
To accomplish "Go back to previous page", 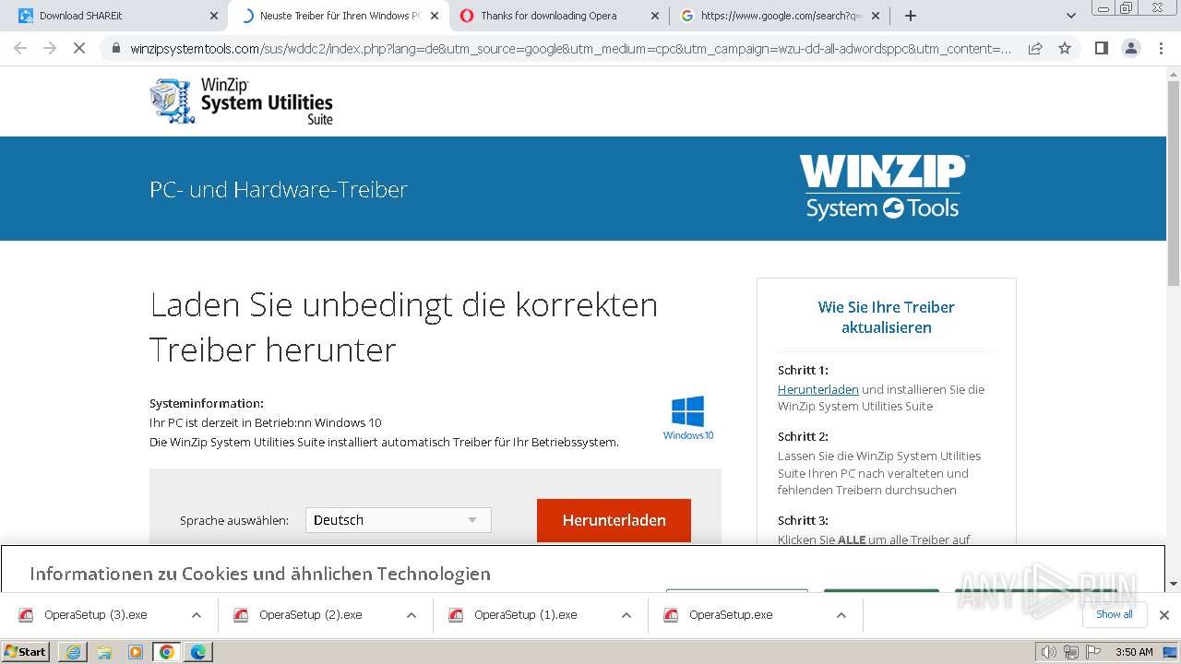I will (20, 48).
